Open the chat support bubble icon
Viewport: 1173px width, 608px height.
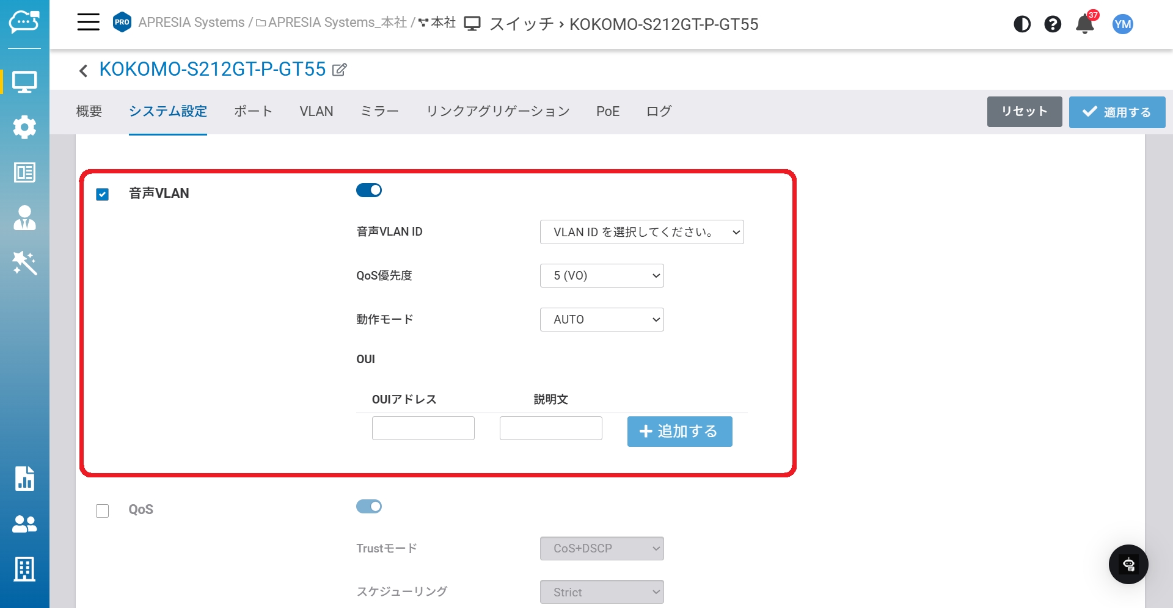pos(1128,564)
